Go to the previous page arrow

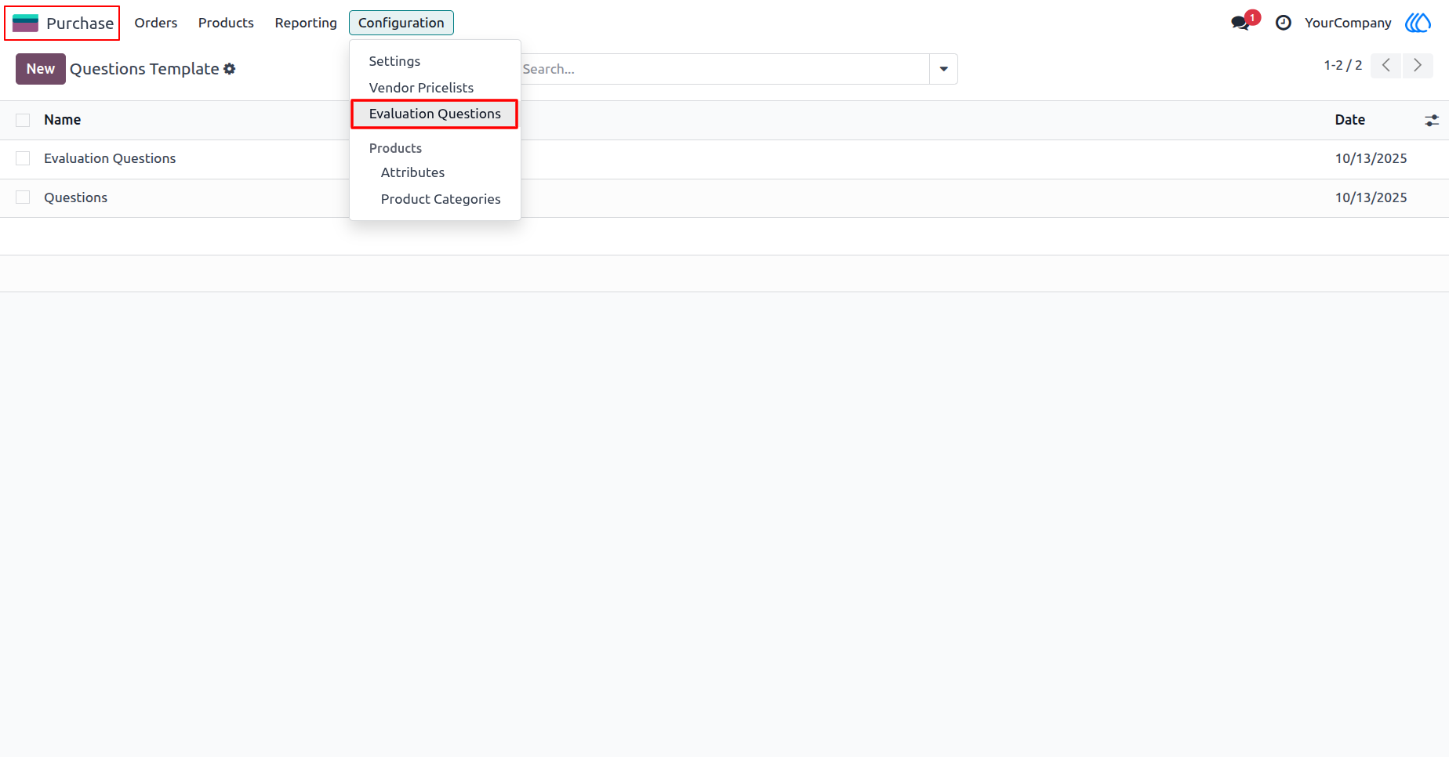1385,65
